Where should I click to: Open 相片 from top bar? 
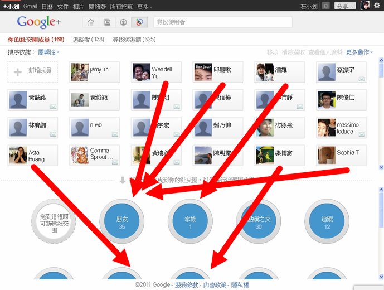[79, 7]
